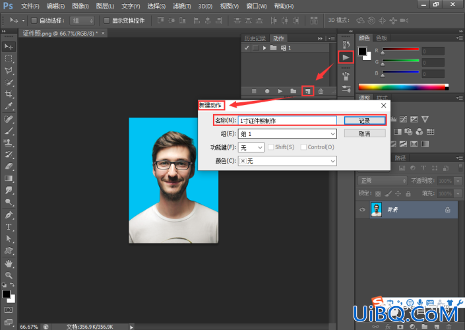Select the Rectangular Marquee tool
The image size is (465, 330).
9,59
